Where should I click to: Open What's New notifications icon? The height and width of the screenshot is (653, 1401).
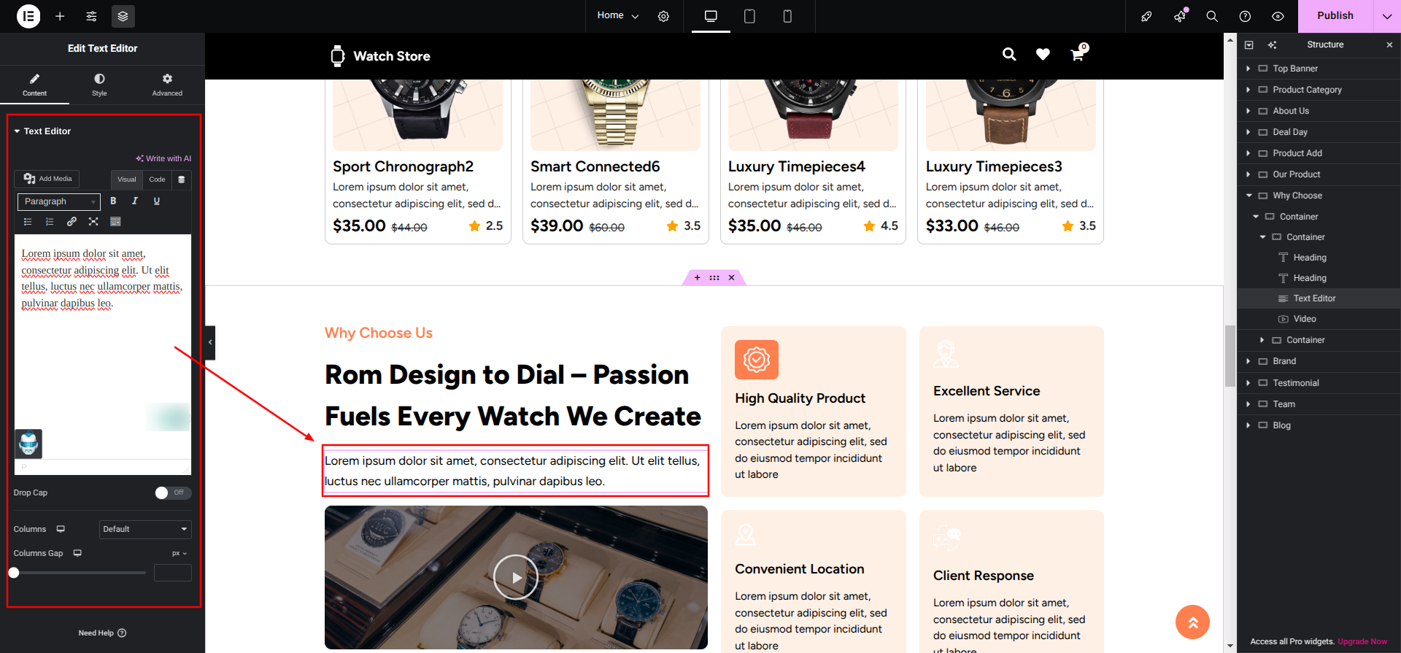pos(1180,16)
